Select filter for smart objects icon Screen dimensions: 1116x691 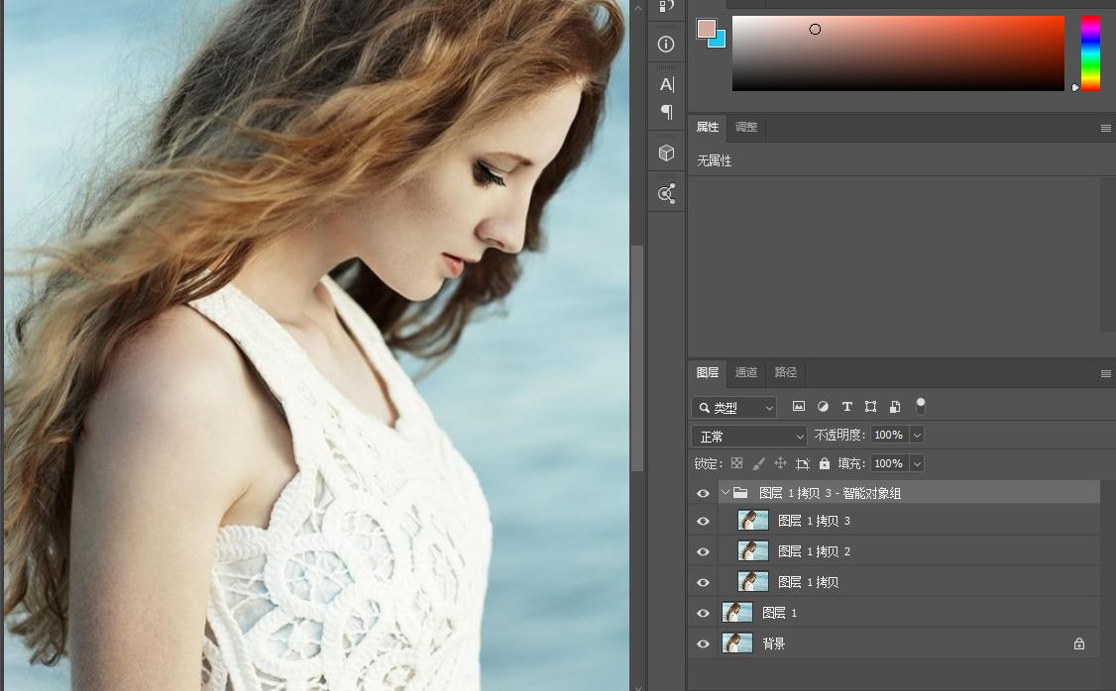coord(894,406)
